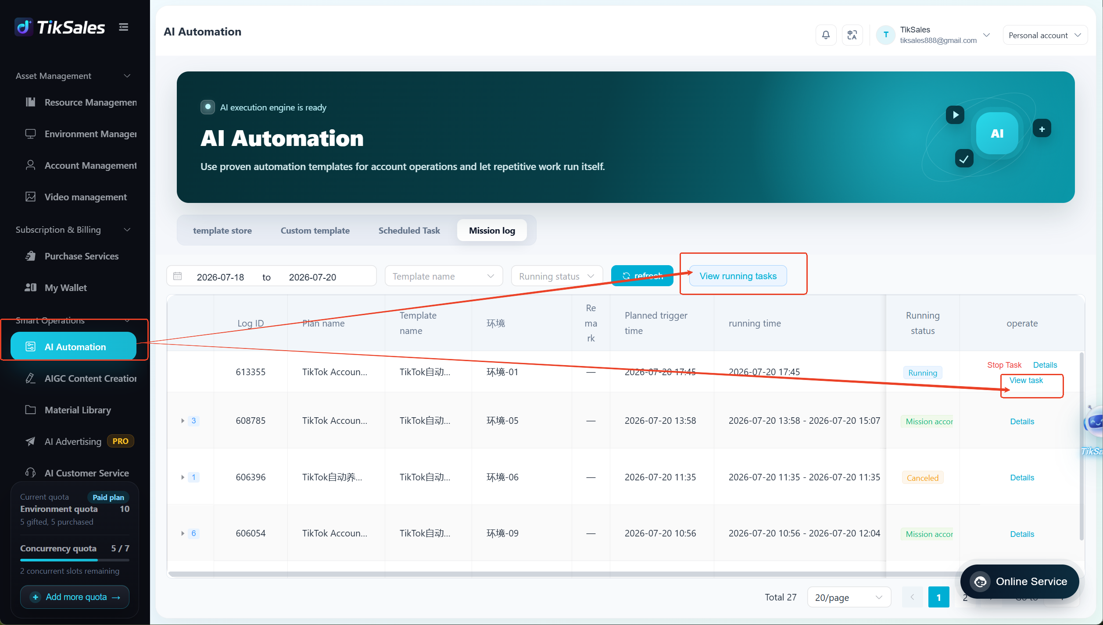Click Stop Task for log 613355

click(1004, 365)
